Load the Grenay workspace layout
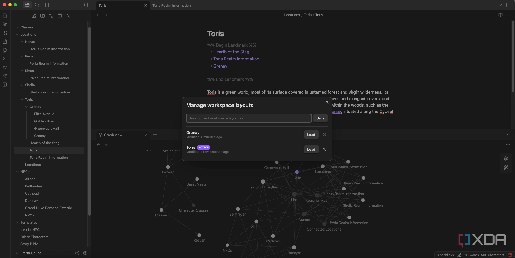 pyautogui.click(x=311, y=135)
